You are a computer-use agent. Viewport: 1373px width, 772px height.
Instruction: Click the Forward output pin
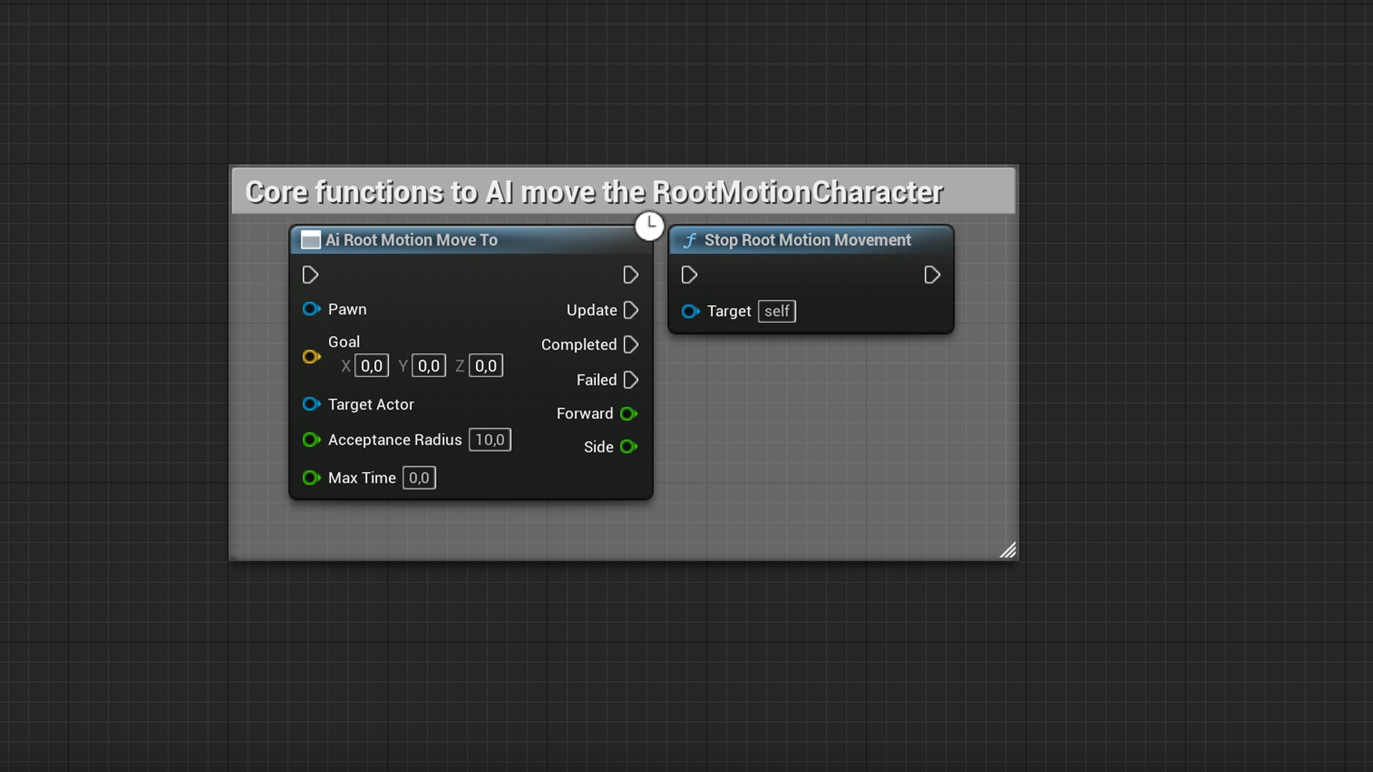pyautogui.click(x=629, y=413)
